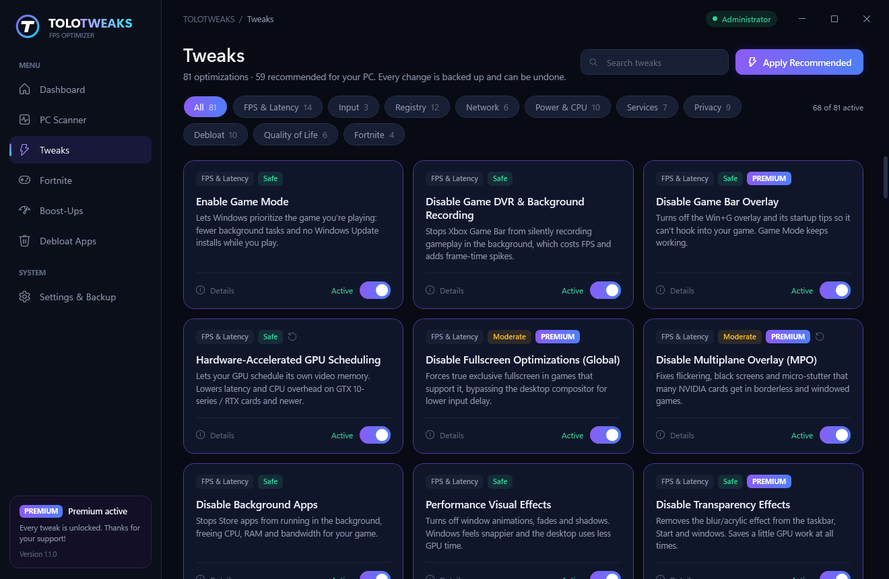889x579 pixels.
Task: Switch off Disable Game Bar Overlay
Action: [x=835, y=290]
